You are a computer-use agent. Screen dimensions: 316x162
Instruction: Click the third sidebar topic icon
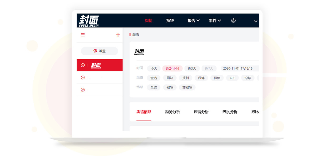[83, 90]
